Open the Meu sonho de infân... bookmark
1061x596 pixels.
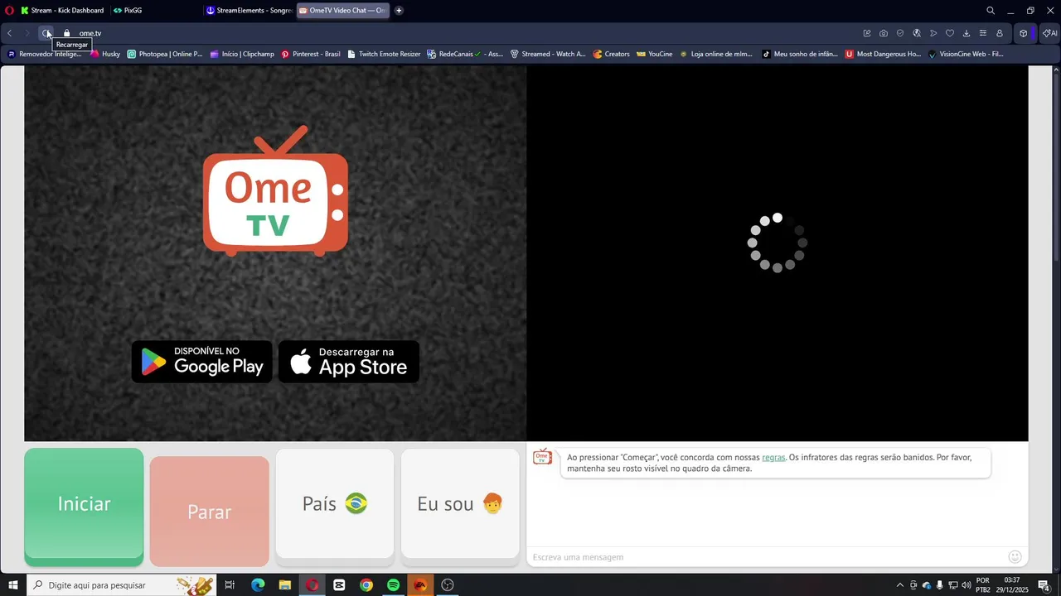click(x=799, y=54)
